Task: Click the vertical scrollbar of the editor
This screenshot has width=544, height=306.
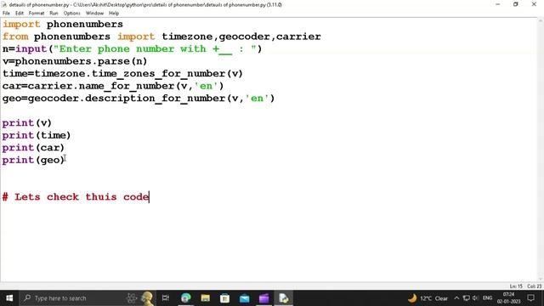Action: (541, 150)
